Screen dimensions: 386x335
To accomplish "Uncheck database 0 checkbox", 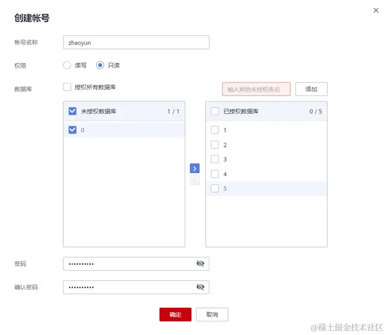I will 73,130.
